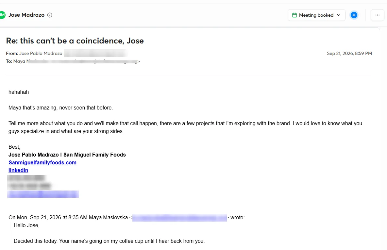The height and width of the screenshot is (250, 387).
Task: Click the 'hahahah' line in the email
Action: click(19, 92)
